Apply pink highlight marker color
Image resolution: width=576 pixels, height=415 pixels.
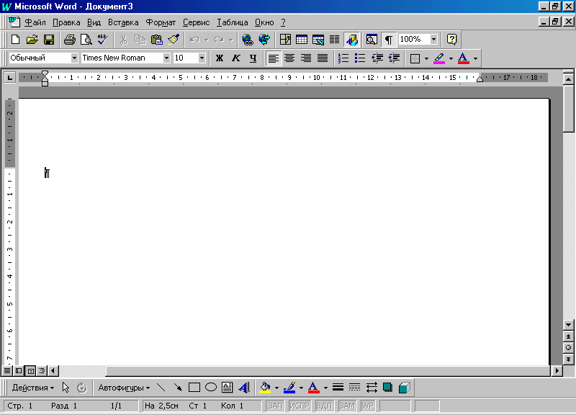[x=439, y=58]
